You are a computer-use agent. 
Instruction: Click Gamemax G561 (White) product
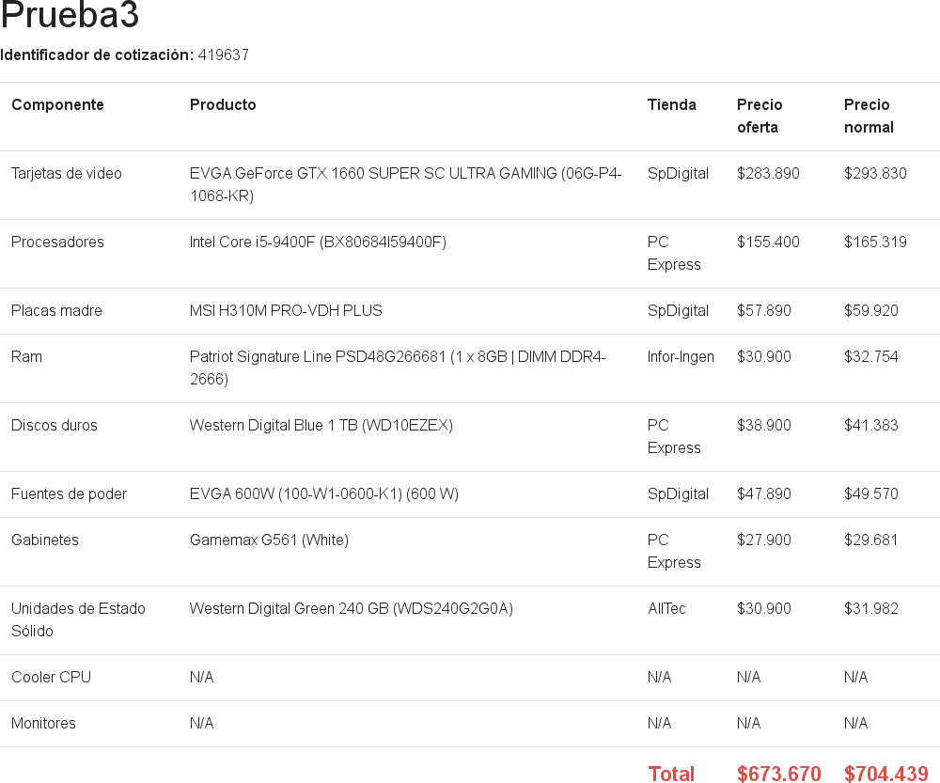(x=269, y=540)
